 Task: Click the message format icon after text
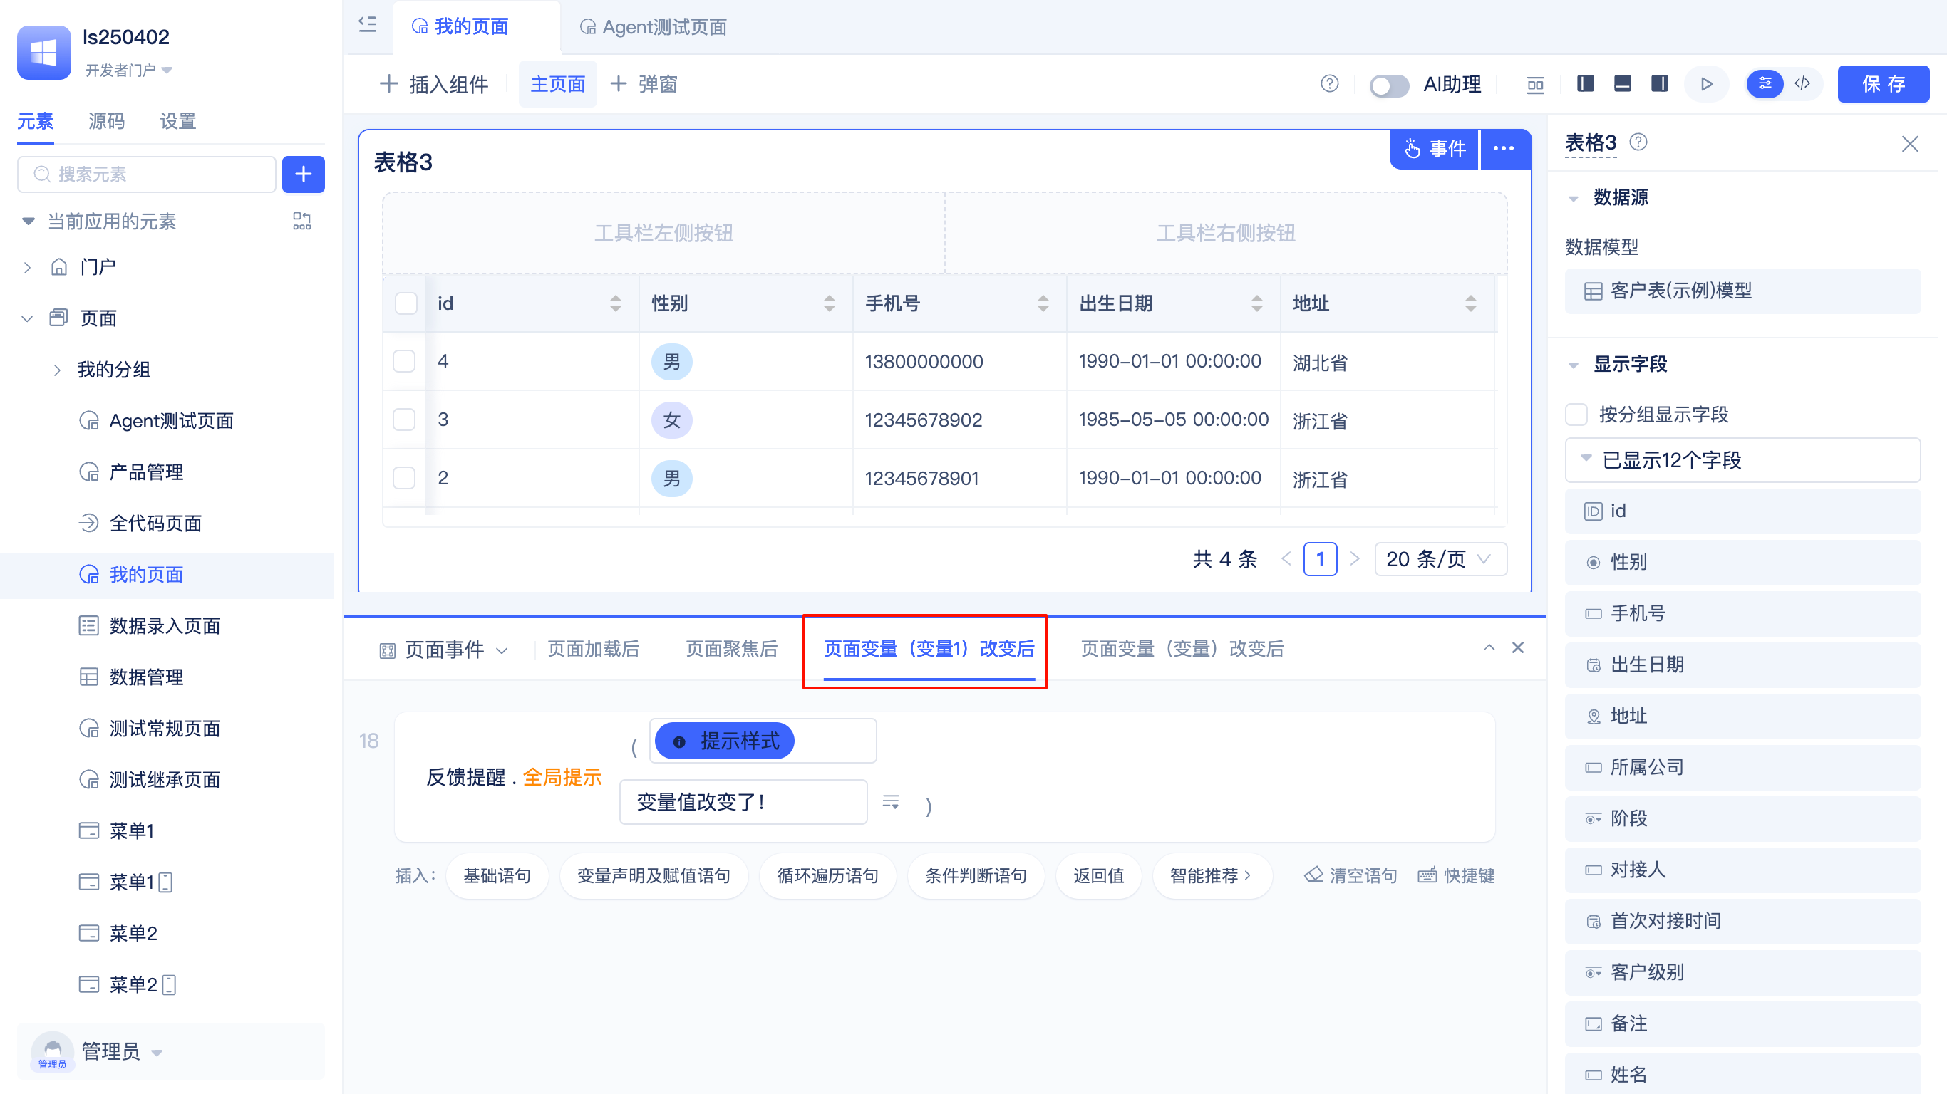[891, 801]
